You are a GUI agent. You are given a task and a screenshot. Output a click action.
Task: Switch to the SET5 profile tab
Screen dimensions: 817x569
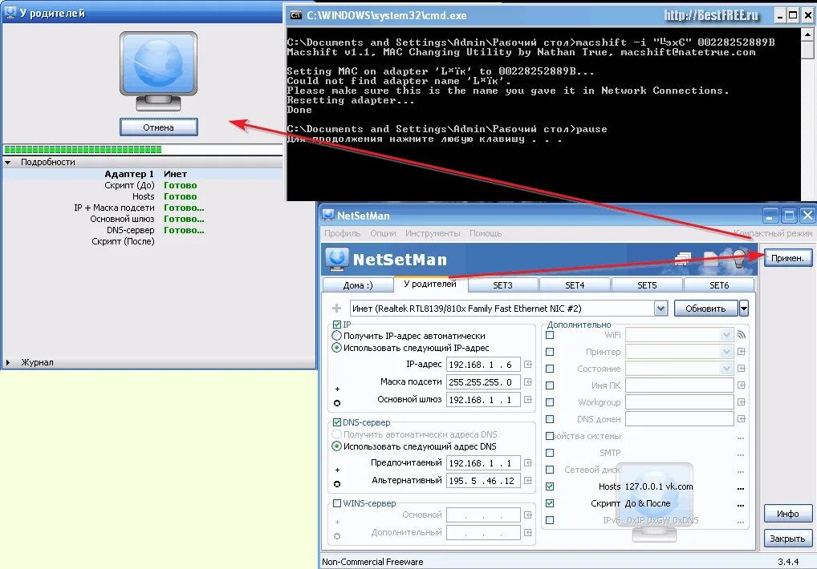647,285
